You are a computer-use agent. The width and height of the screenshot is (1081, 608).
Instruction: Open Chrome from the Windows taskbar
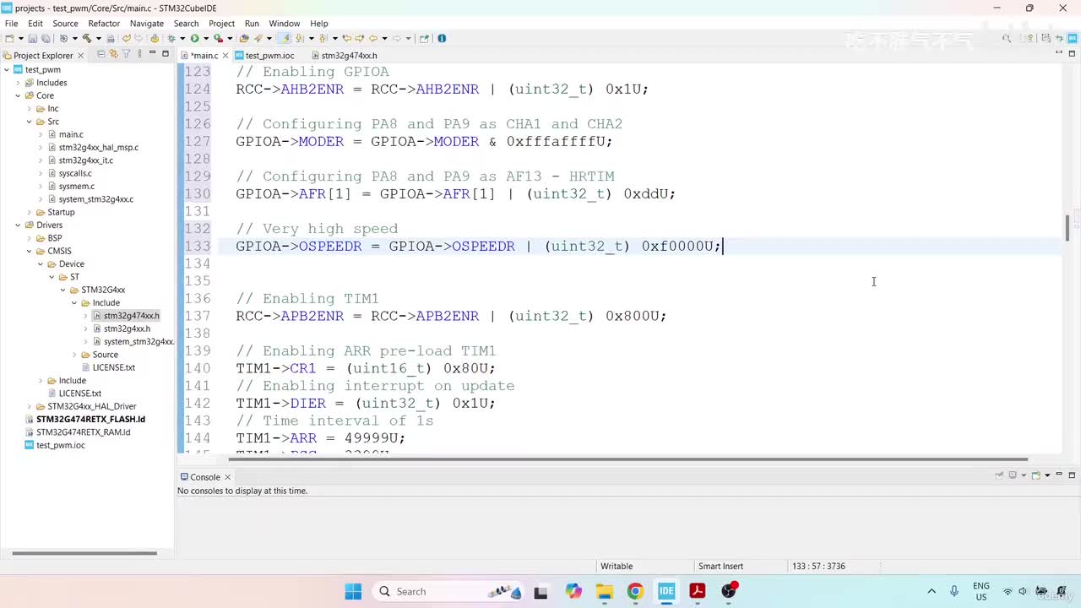[x=635, y=591]
